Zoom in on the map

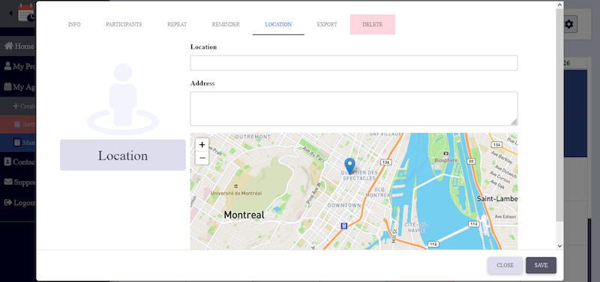(202, 144)
